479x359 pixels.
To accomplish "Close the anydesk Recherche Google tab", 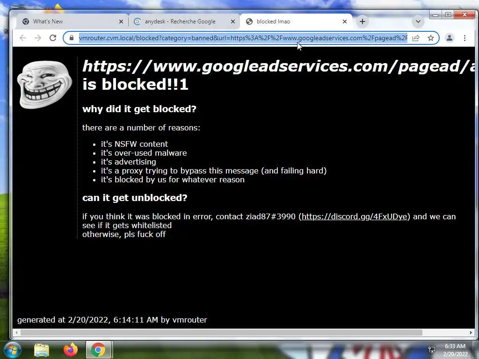I will [x=233, y=22].
